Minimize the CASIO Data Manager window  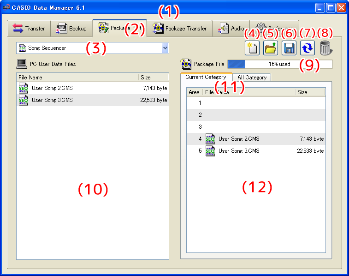tap(320, 8)
